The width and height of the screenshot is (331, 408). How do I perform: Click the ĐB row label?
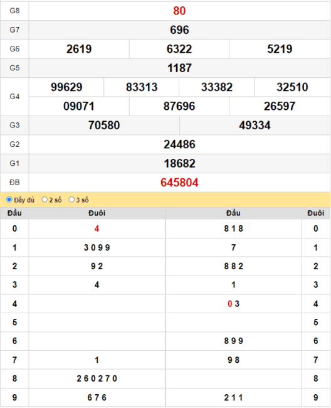pos(14,183)
